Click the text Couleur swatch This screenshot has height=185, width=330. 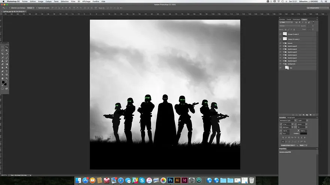[303, 133]
